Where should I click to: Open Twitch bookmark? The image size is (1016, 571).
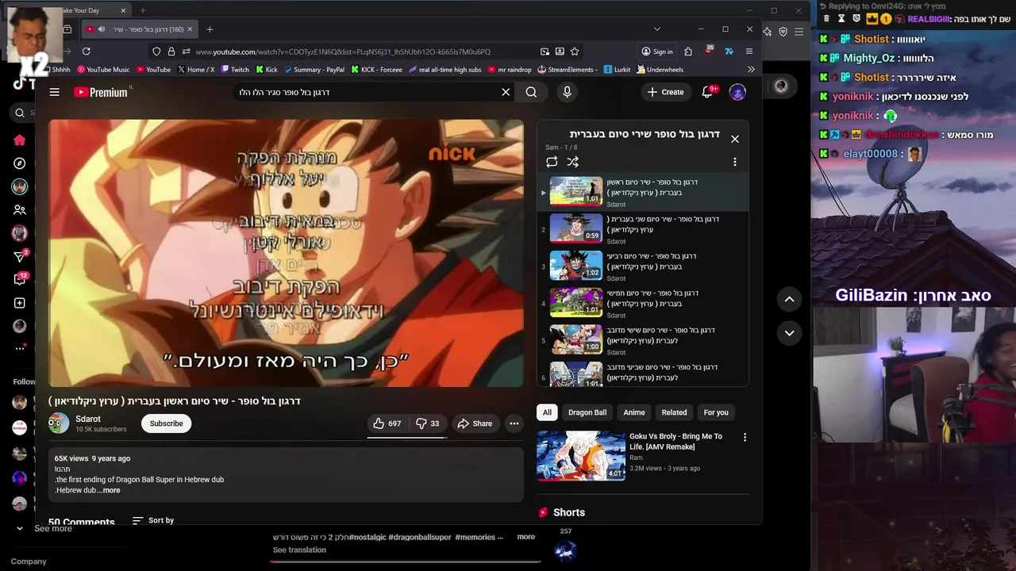tap(235, 70)
